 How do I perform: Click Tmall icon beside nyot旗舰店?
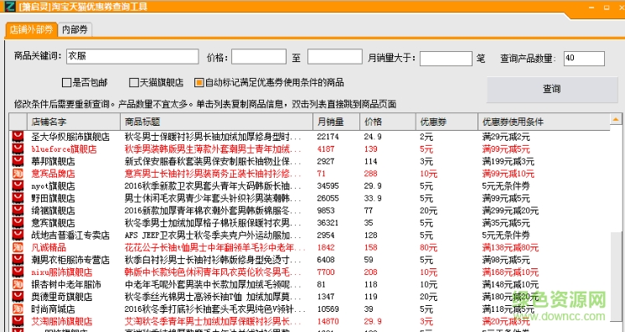18,186
